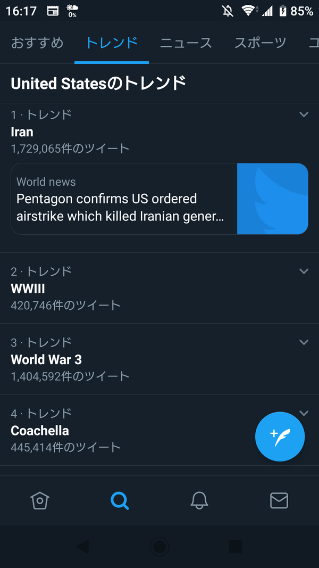Tap the Search magnifier icon

pos(120,500)
